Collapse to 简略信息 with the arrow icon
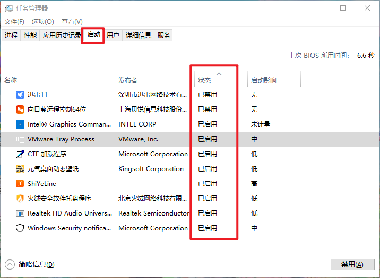 point(10,264)
